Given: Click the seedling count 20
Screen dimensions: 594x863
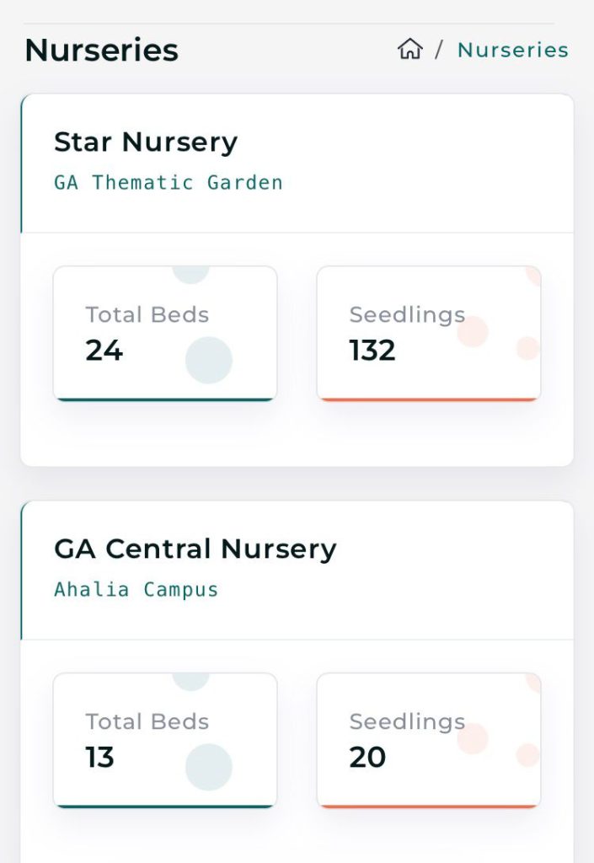Looking at the screenshot, I should [367, 757].
